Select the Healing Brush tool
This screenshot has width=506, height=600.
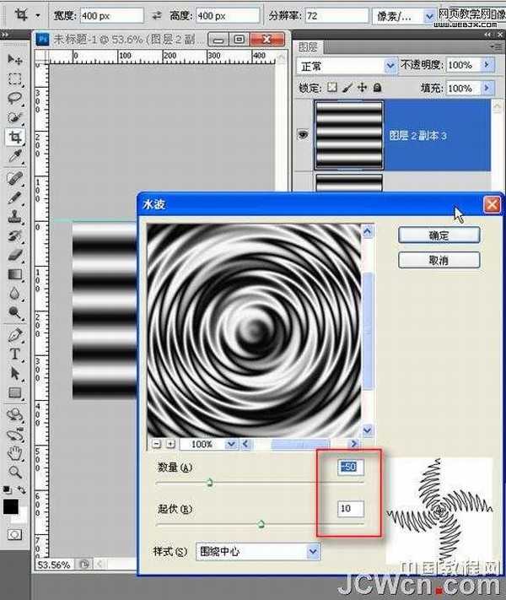[x=15, y=178]
